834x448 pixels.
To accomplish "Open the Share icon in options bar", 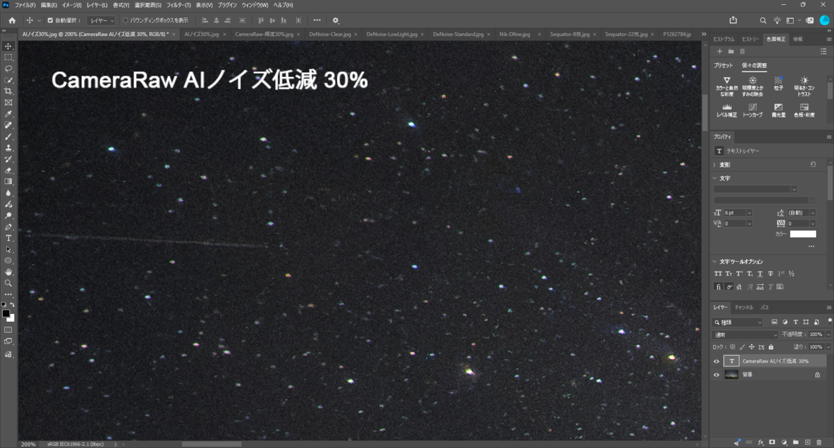I will point(733,20).
